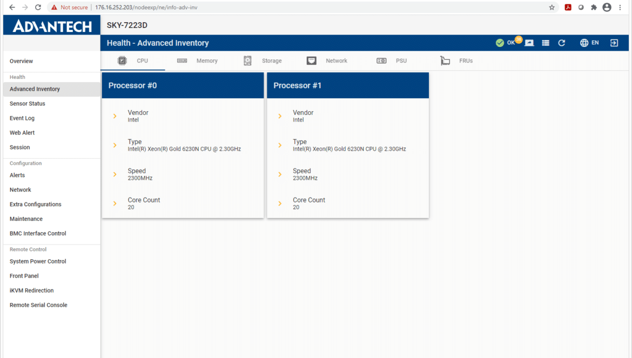The height and width of the screenshot is (358, 632).
Task: Open Alerts configuration
Action: [52, 175]
